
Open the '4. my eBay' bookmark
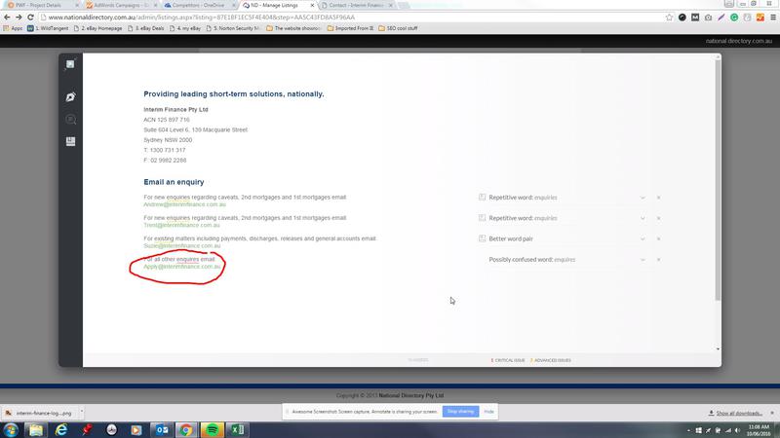coord(185,28)
